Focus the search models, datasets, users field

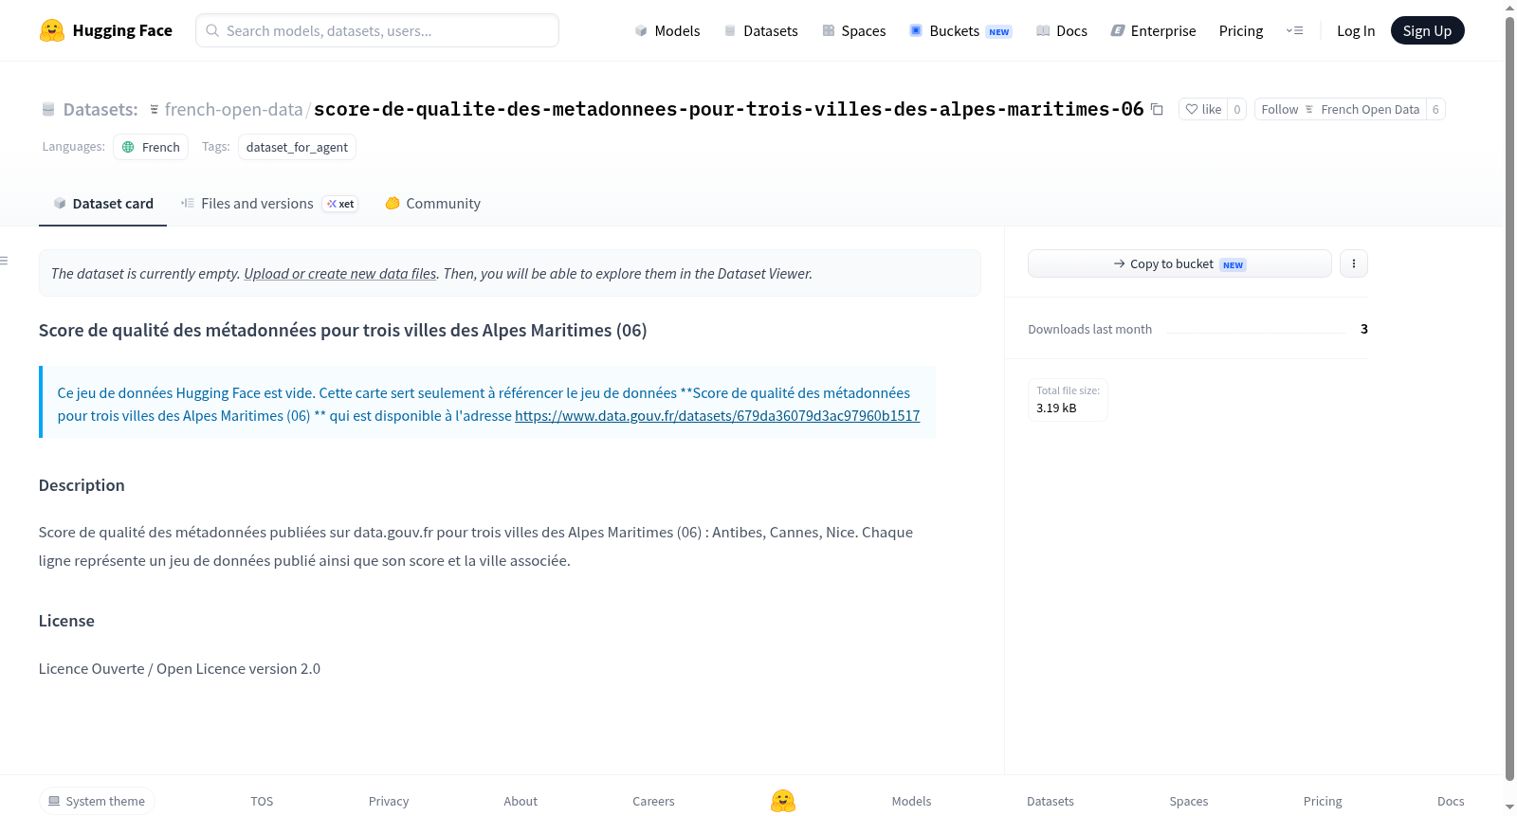(377, 30)
